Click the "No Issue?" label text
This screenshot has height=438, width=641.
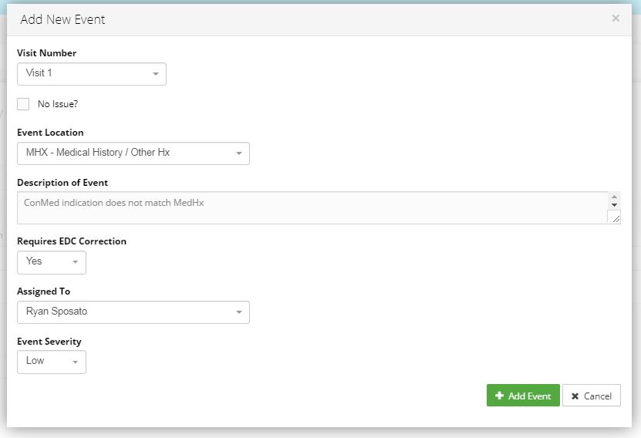[58, 104]
